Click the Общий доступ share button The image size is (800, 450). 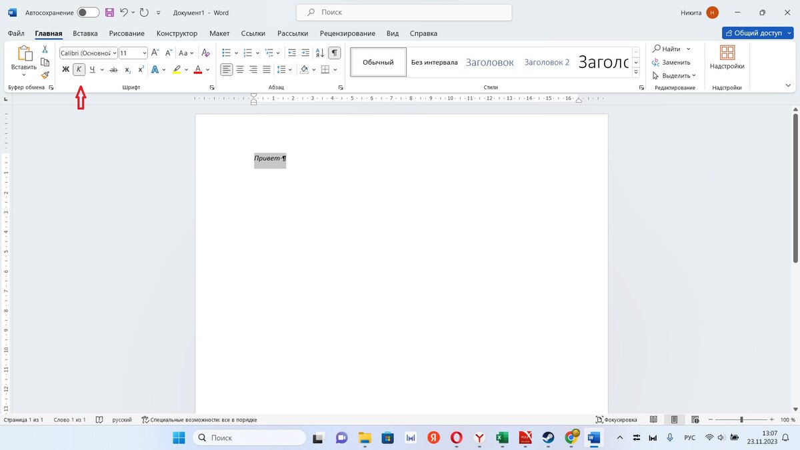[757, 33]
